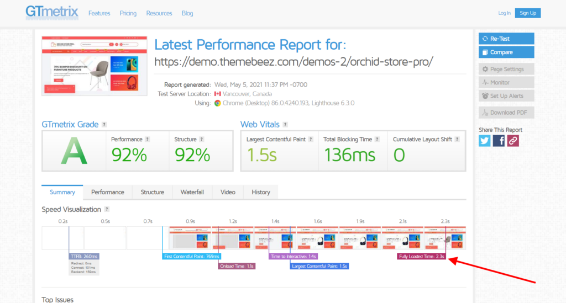The width and height of the screenshot is (566, 303).
Task: Click the GTmetrix logo
Action: (x=52, y=12)
